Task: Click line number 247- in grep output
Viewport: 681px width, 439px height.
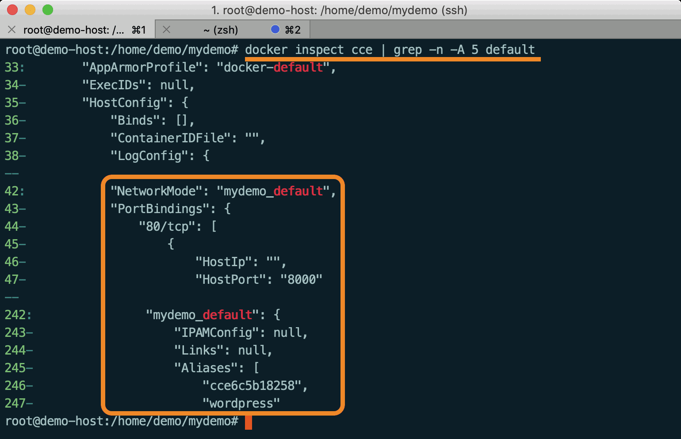Action: click(x=19, y=403)
